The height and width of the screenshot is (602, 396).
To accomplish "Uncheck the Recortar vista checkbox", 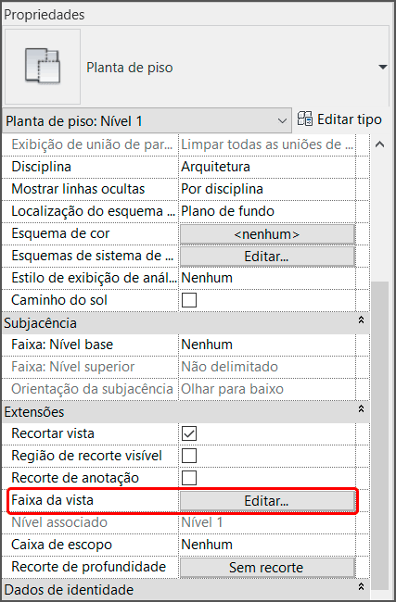I will click(x=189, y=433).
